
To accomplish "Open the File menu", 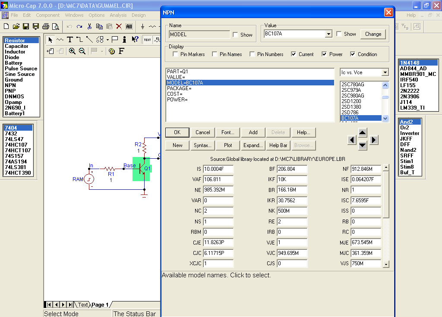I will tap(14, 15).
